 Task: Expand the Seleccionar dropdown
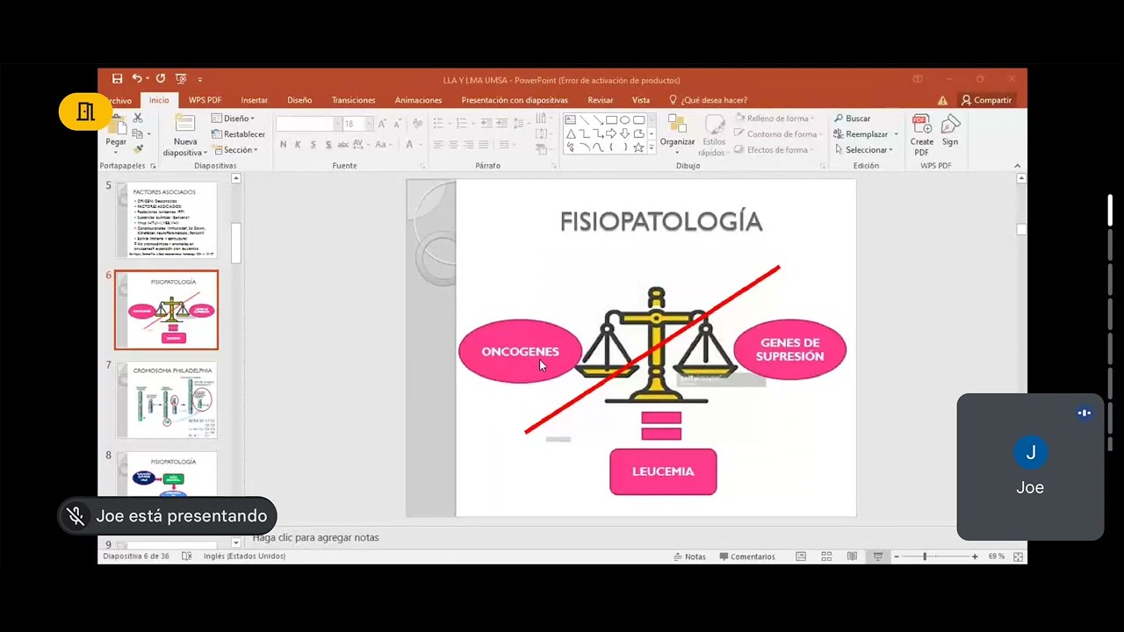(863, 149)
